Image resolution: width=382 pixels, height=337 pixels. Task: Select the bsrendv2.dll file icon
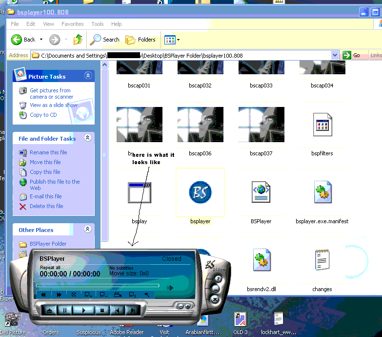click(x=261, y=260)
